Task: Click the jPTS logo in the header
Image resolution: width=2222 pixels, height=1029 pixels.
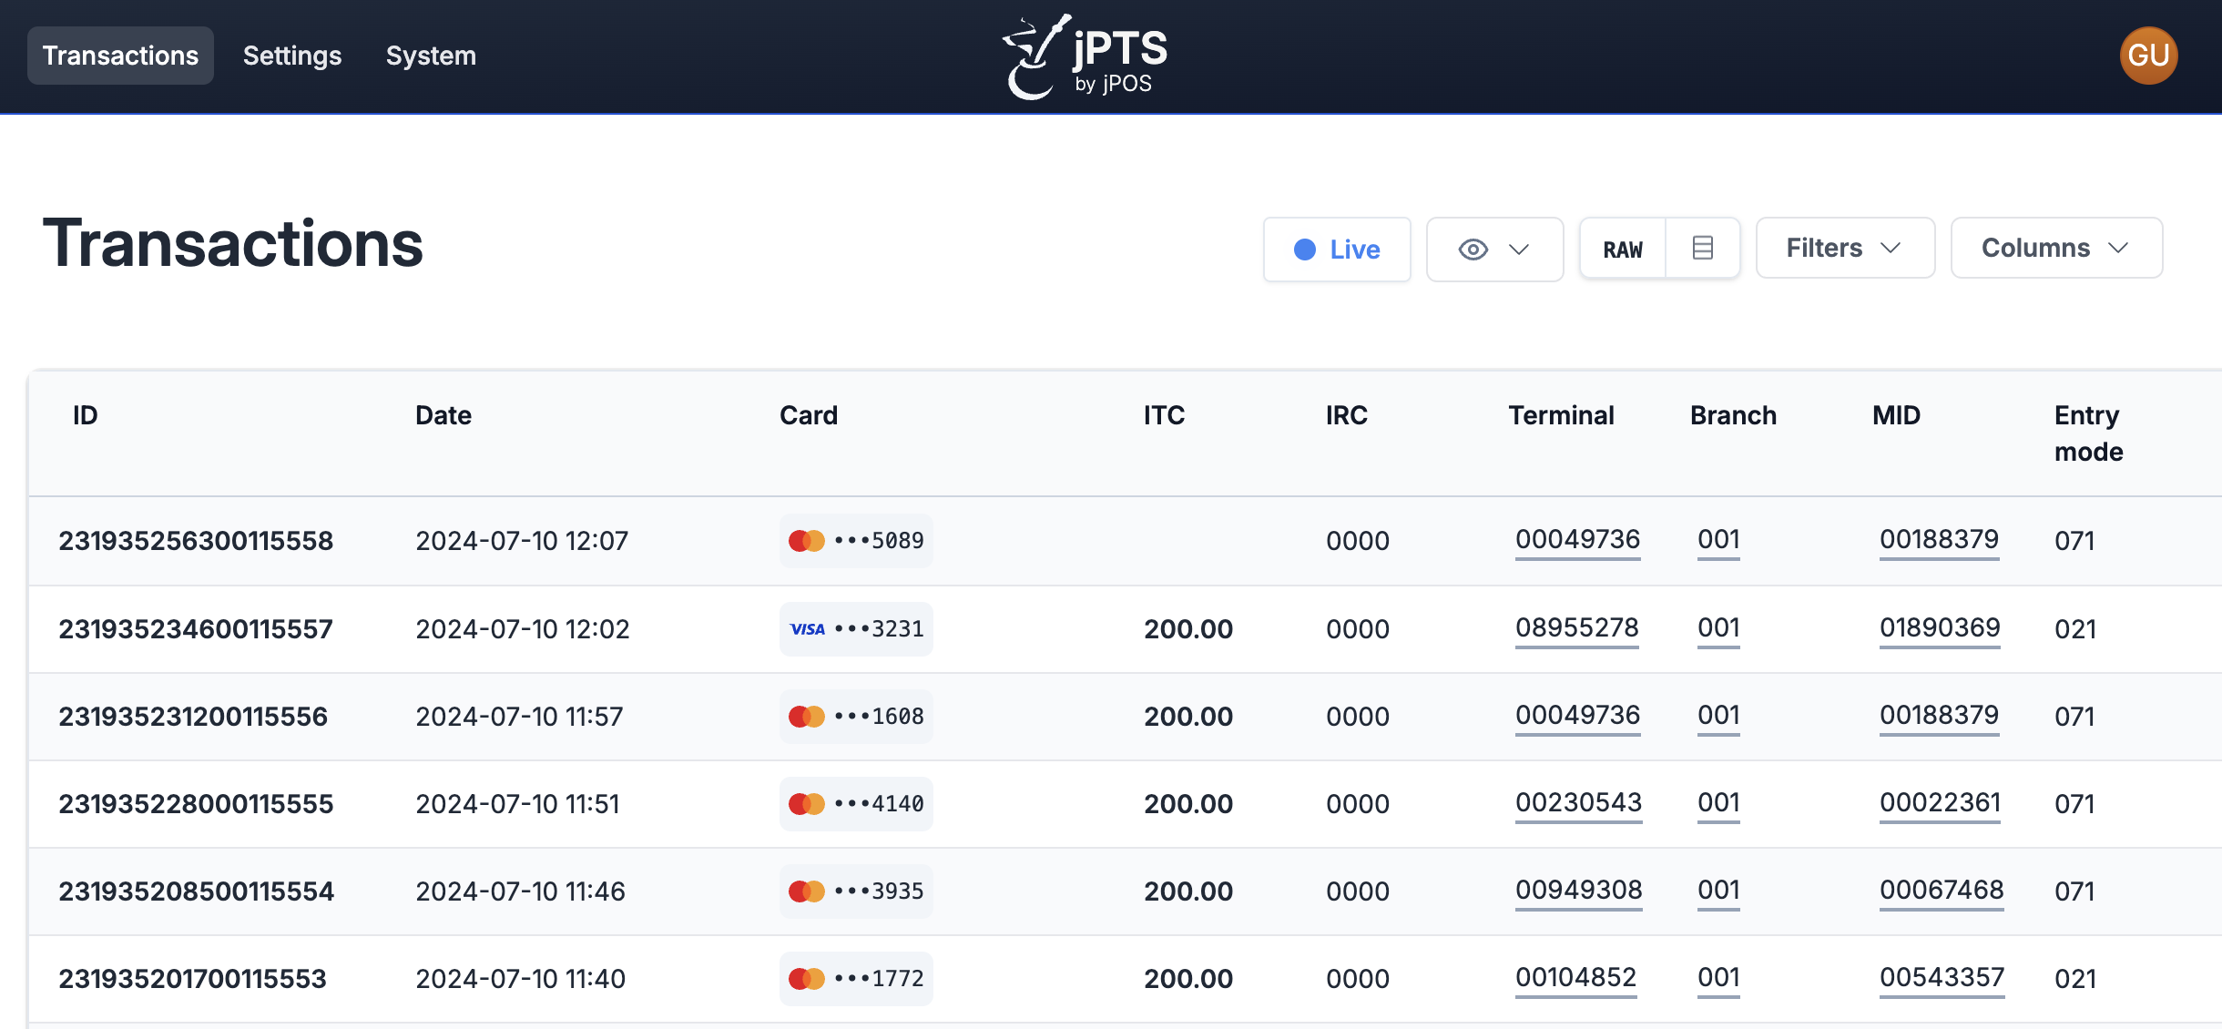Action: pos(1084,55)
